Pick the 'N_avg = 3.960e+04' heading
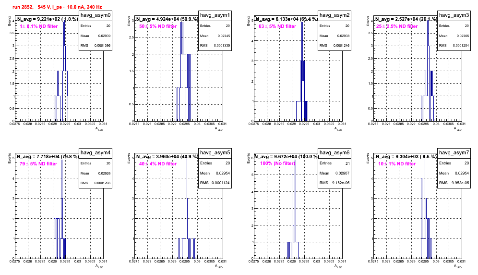This screenshot has height=275, width=478. [167, 156]
